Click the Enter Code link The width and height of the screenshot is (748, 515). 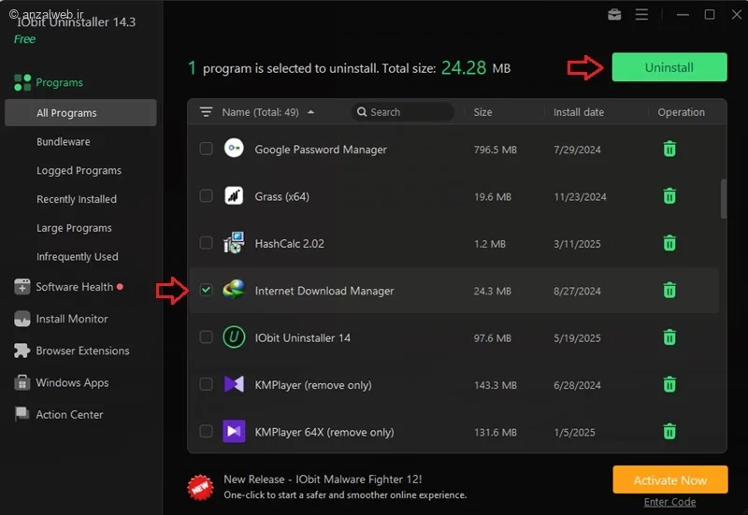(x=669, y=502)
